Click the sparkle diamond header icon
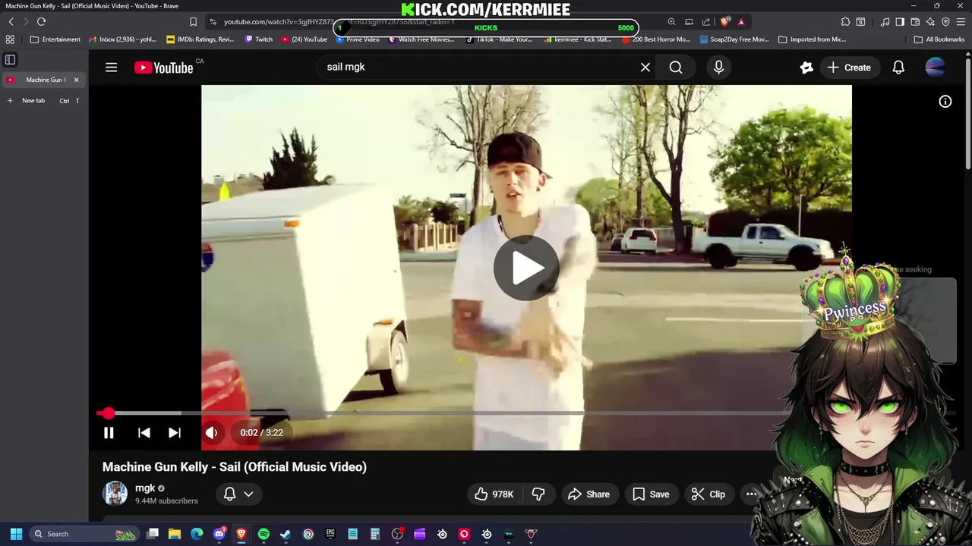Image resolution: width=972 pixels, height=546 pixels. 806,67
